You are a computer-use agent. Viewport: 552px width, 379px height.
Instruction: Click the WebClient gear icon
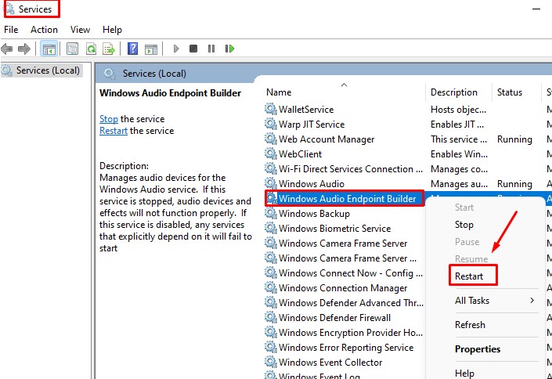tap(271, 153)
